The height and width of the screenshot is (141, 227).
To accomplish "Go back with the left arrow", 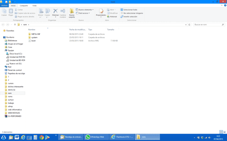I will (x=3, y=24).
